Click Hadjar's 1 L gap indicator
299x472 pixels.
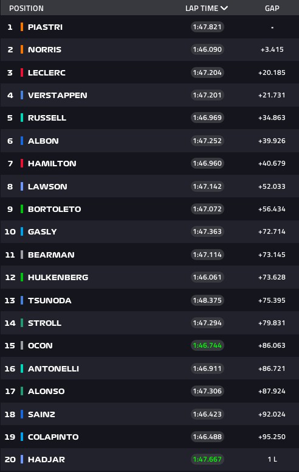coord(272,459)
